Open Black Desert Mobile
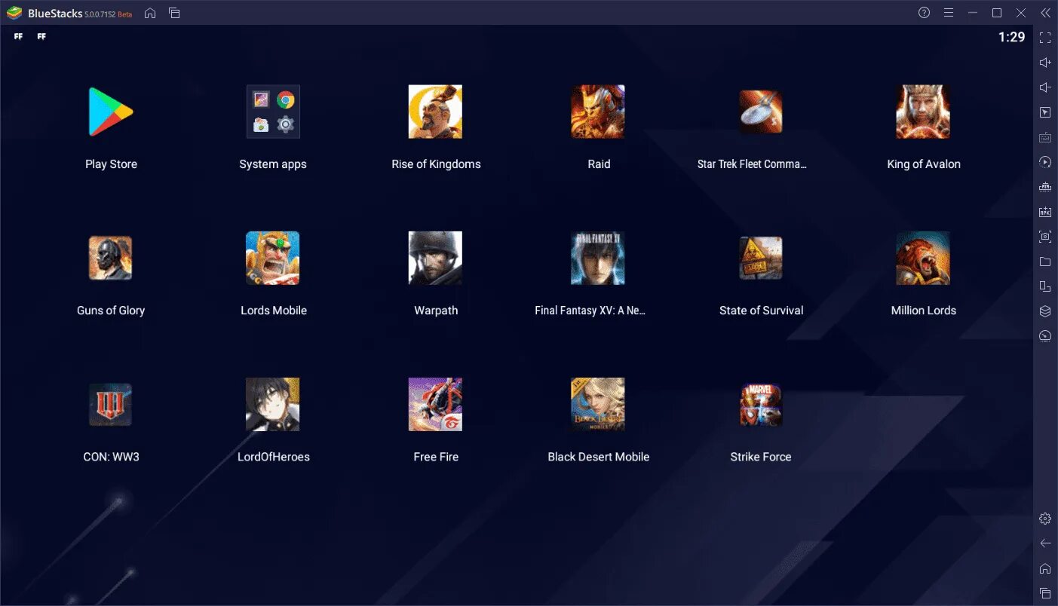The width and height of the screenshot is (1058, 606). [x=598, y=405]
